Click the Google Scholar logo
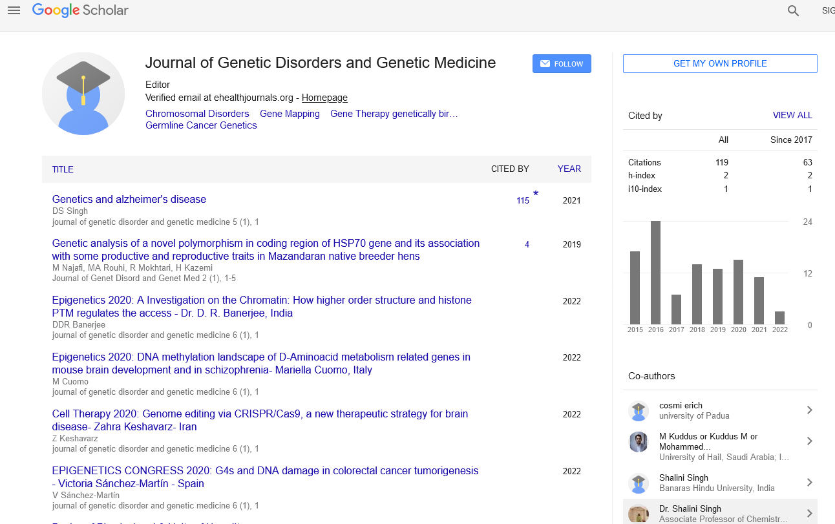The height and width of the screenshot is (524, 835). click(x=80, y=10)
